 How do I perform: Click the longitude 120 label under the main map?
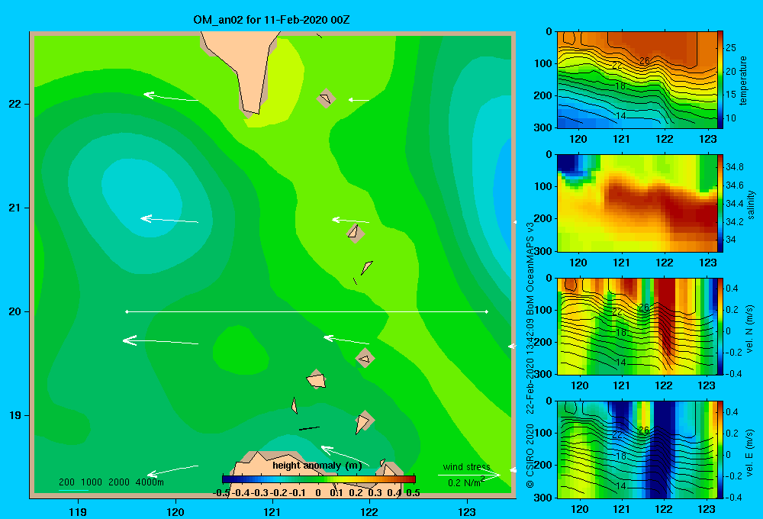[175, 511]
